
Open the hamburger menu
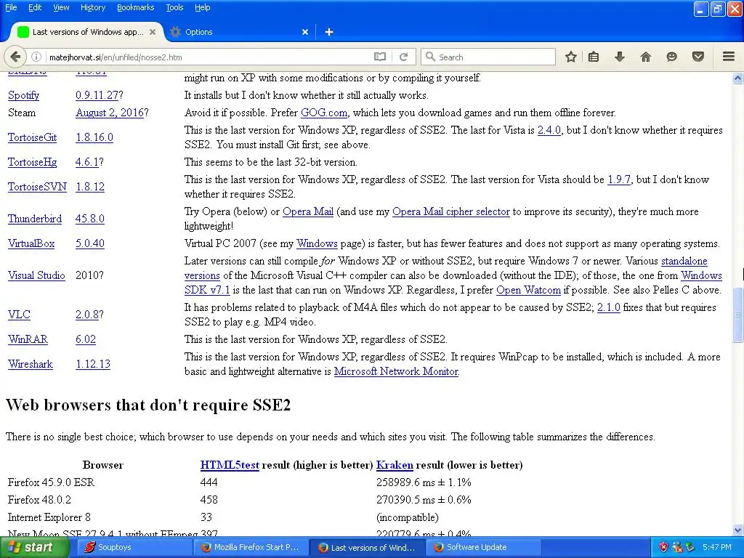pyautogui.click(x=729, y=57)
